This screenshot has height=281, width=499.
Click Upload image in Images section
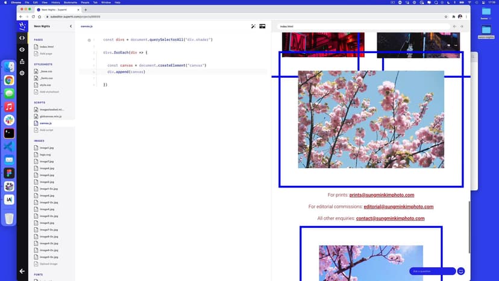tap(48, 264)
